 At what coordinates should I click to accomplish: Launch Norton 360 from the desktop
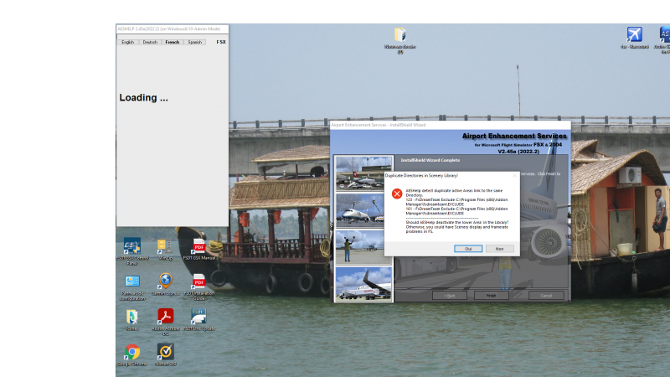click(165, 353)
